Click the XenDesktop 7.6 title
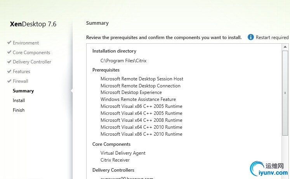 coord(33,24)
